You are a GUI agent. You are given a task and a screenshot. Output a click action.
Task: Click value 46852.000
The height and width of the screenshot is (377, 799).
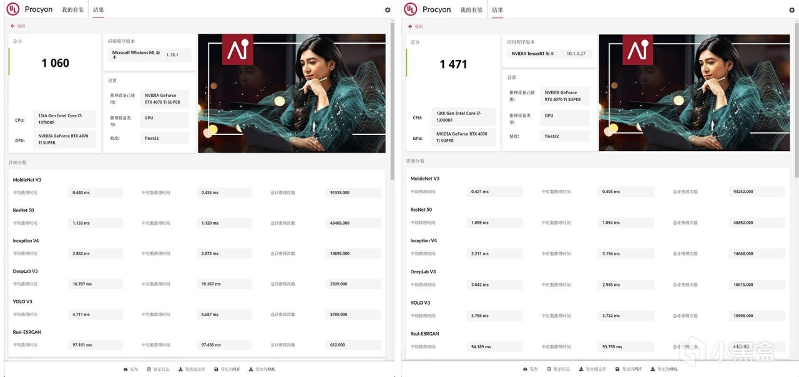point(757,223)
